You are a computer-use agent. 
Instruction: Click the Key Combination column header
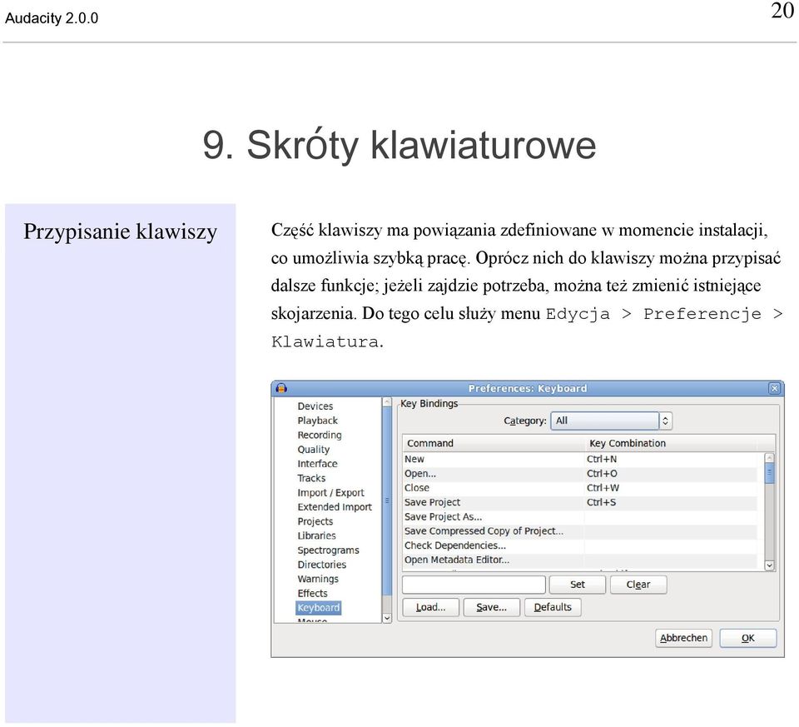click(669, 443)
